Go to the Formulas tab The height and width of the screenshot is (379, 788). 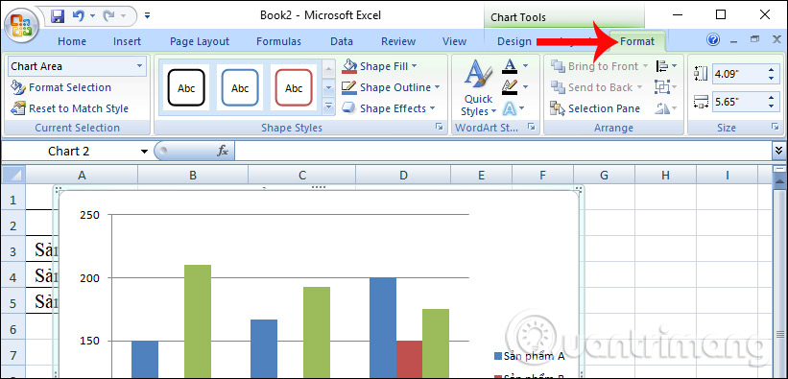click(279, 41)
